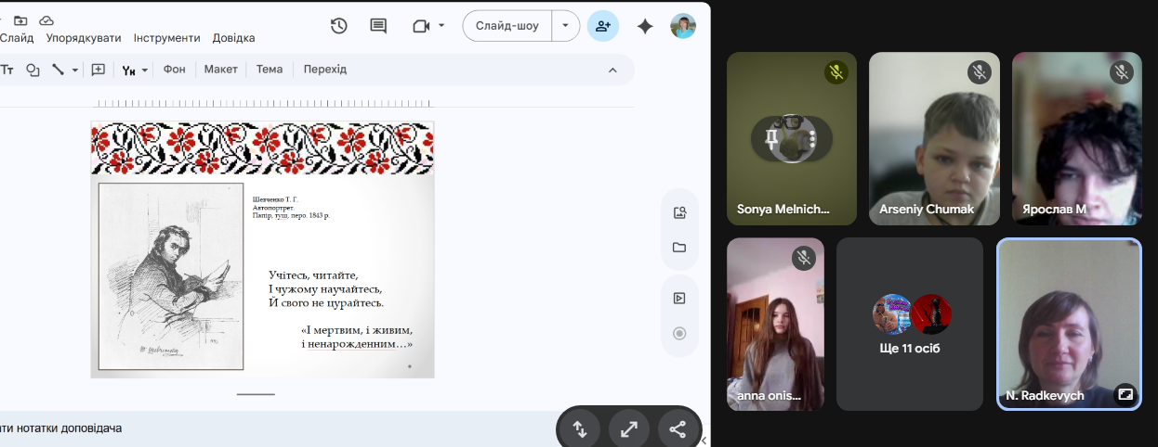Toggle picture-in-picture on N. Radkevych tile

pos(1125,394)
